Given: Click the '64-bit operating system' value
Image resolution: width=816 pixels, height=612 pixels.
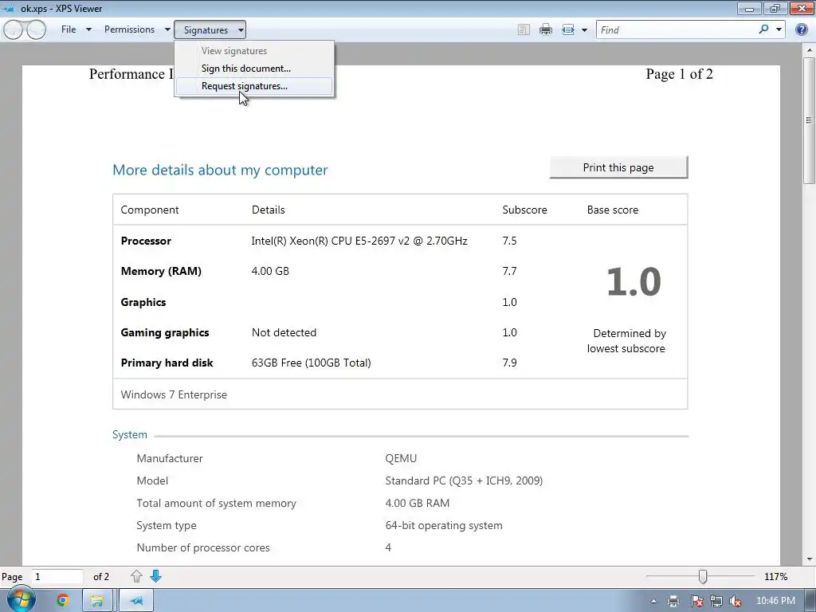Looking at the screenshot, I should tap(444, 526).
